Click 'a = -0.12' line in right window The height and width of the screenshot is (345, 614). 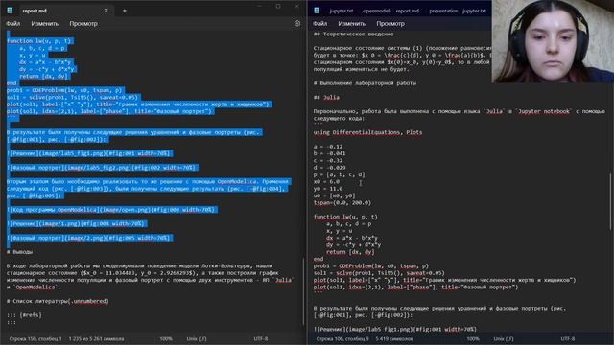[x=328, y=147]
